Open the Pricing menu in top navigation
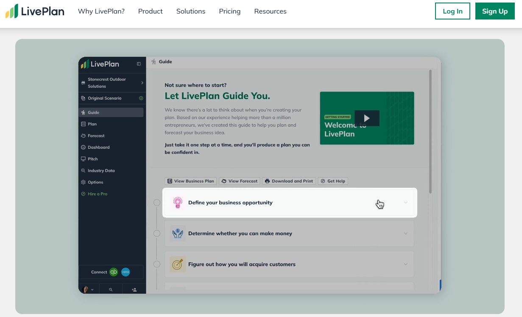The height and width of the screenshot is (317, 522). tap(229, 11)
